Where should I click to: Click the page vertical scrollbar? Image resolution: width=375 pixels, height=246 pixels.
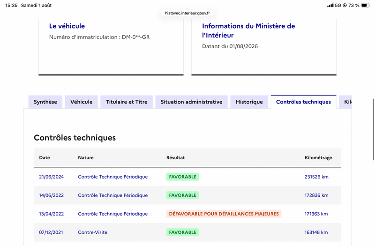pyautogui.click(x=373, y=129)
